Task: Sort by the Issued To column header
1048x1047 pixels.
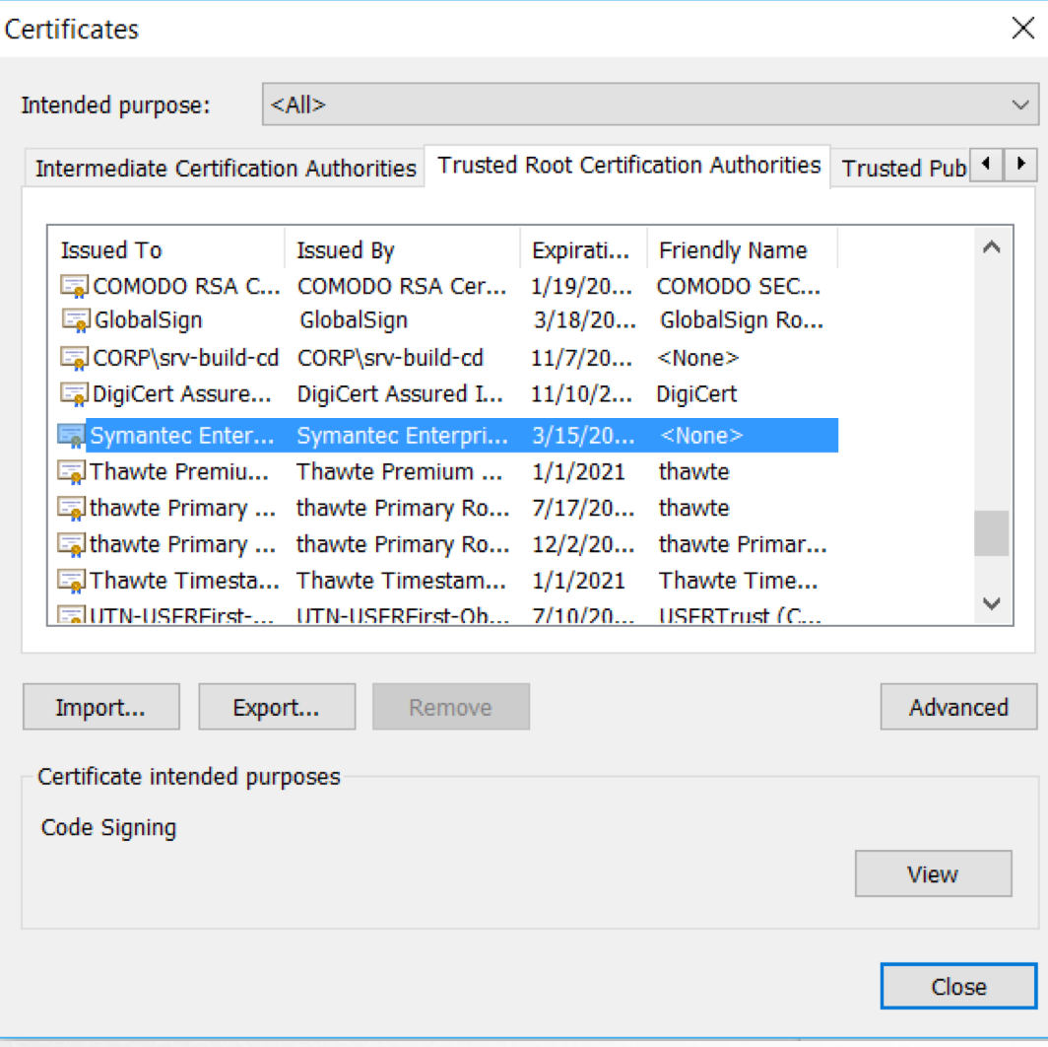Action: (x=167, y=250)
